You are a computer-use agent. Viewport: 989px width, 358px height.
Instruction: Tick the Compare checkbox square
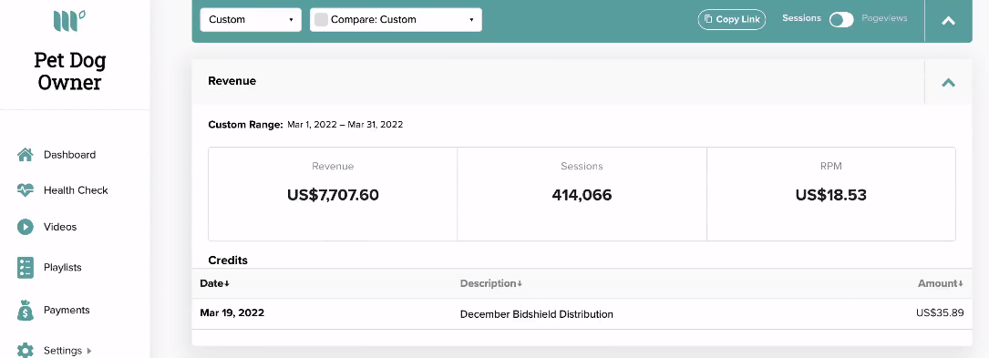pyautogui.click(x=321, y=19)
